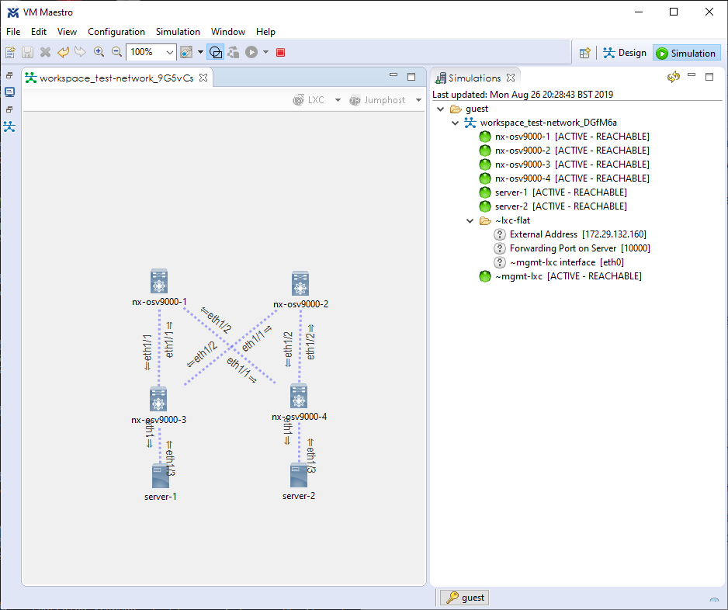This screenshot has height=610, width=728.
Task: Open the LXC dropdown arrow
Action: [338, 100]
